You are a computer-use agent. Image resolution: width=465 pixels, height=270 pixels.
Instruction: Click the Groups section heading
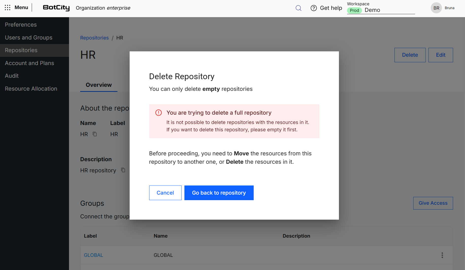[92, 203]
